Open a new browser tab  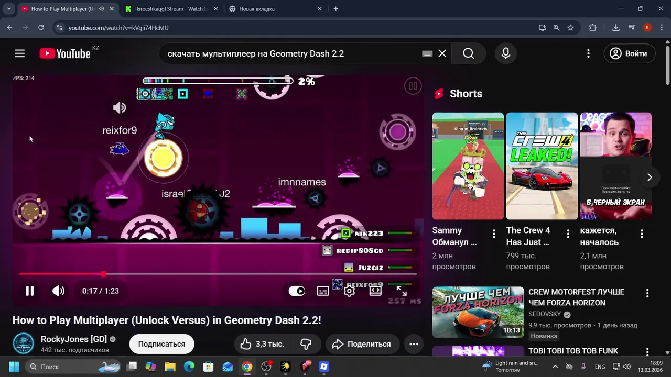[x=335, y=9]
